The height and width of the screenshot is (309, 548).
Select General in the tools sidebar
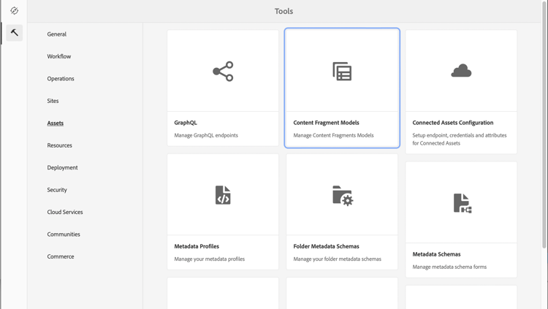point(56,34)
